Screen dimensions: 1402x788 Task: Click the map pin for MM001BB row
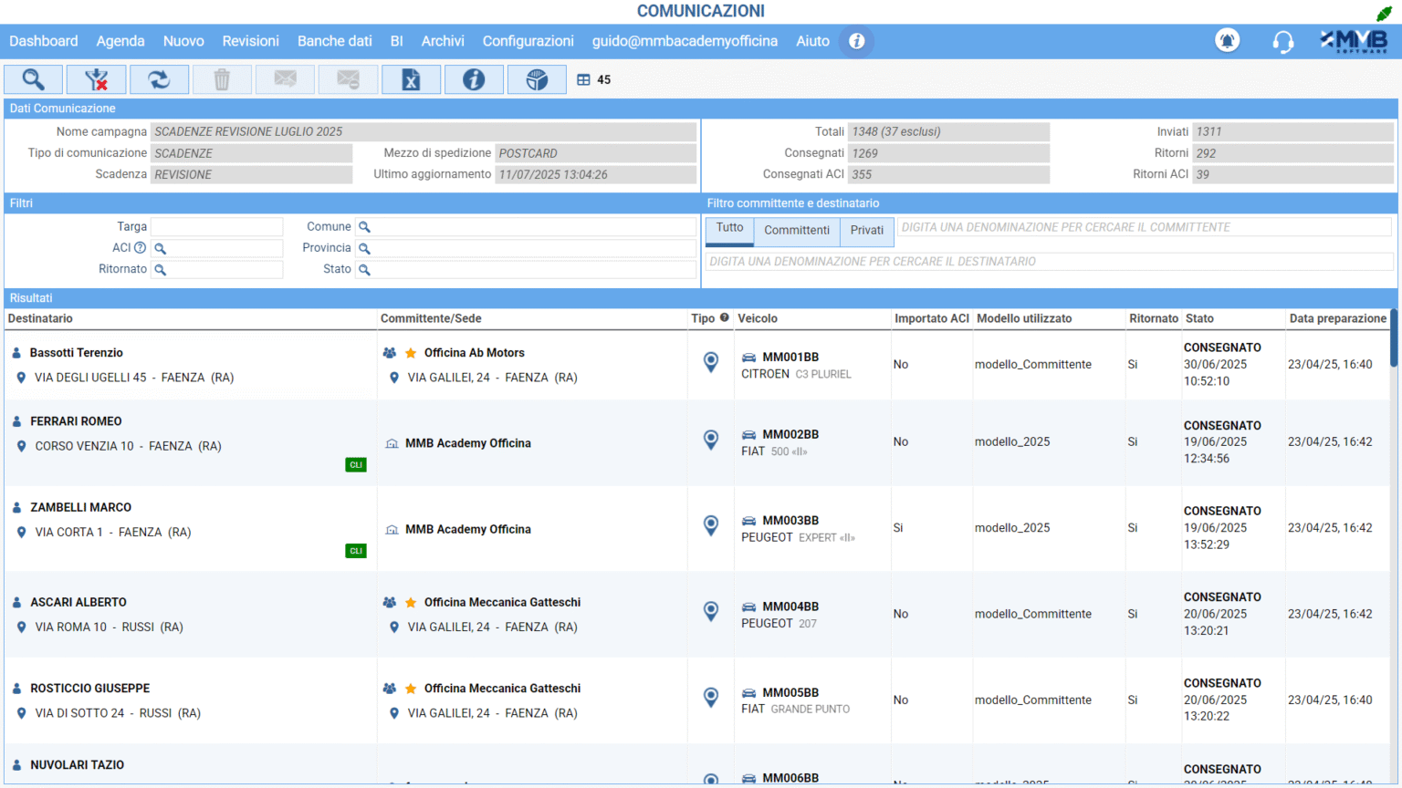[x=711, y=362]
